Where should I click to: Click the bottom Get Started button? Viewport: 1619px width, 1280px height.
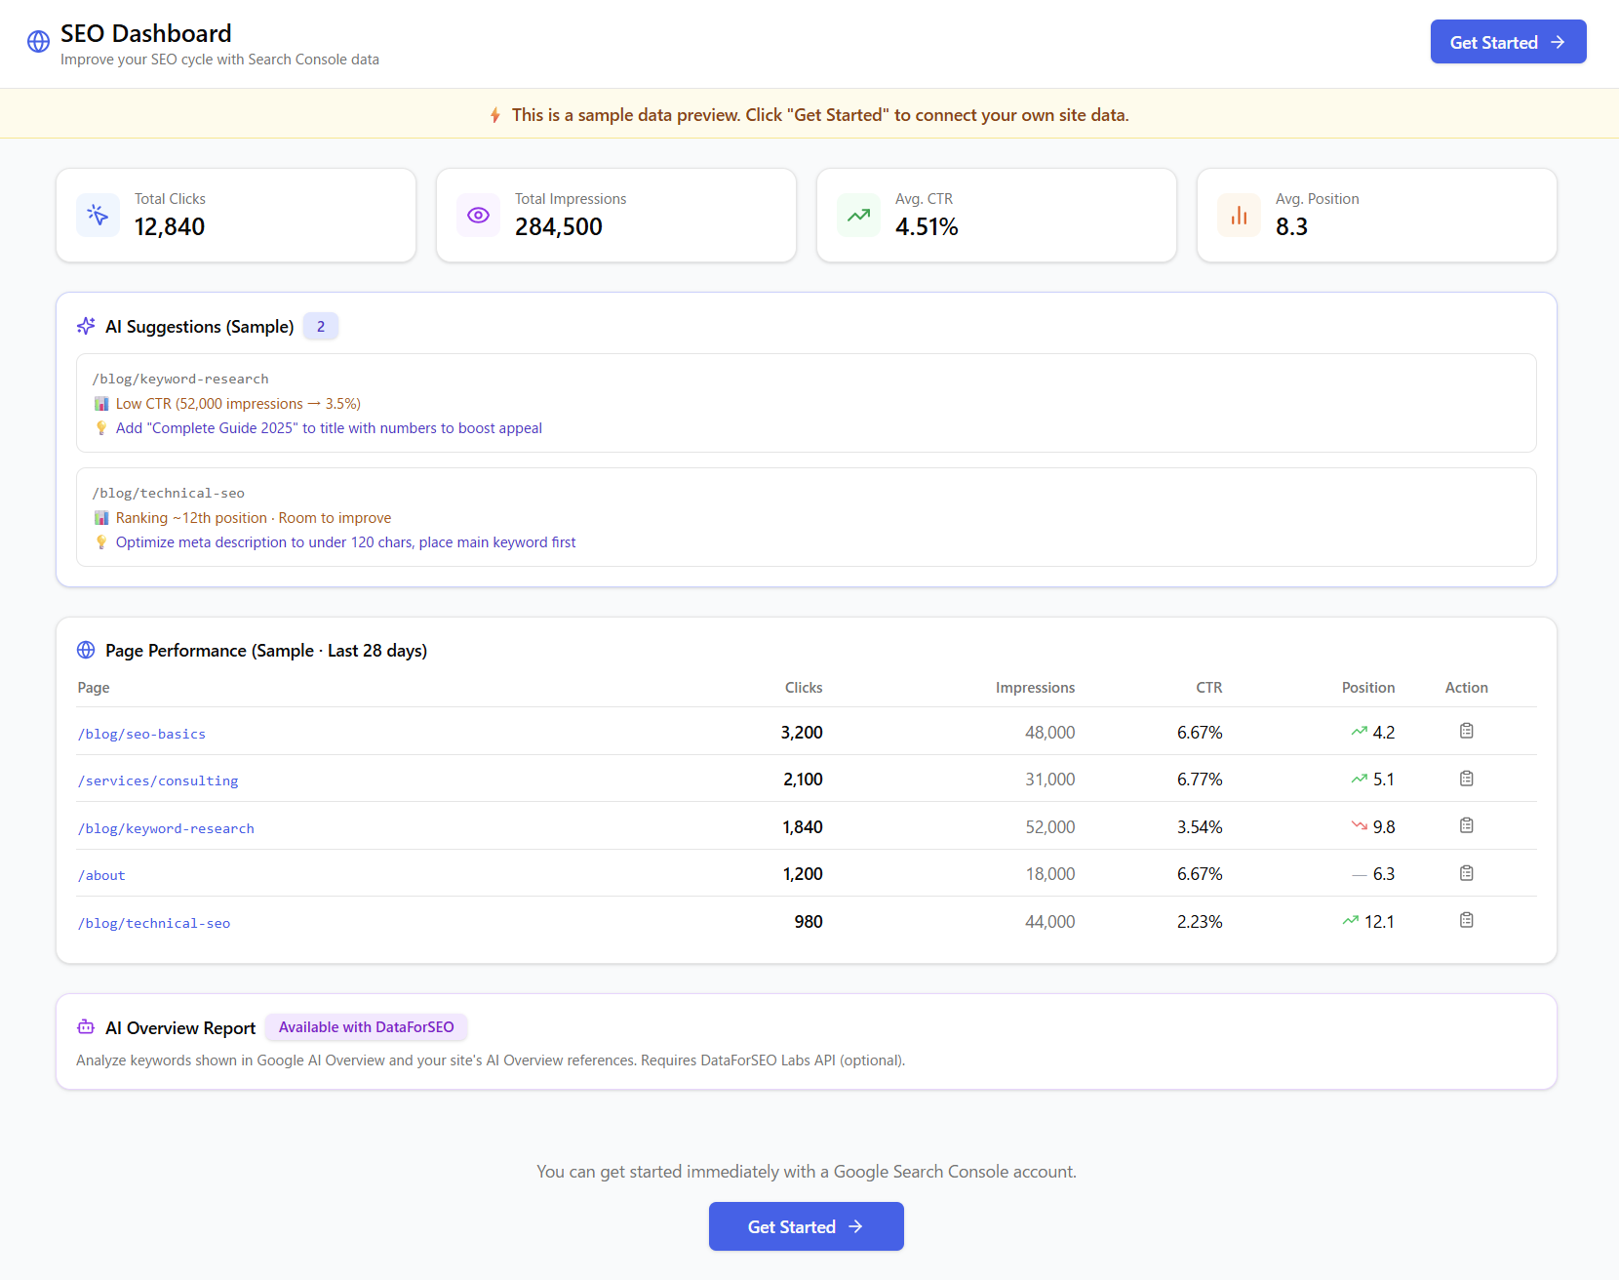coord(806,1226)
